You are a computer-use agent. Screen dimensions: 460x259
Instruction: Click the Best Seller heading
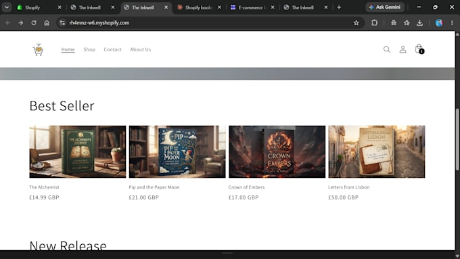[62, 106]
